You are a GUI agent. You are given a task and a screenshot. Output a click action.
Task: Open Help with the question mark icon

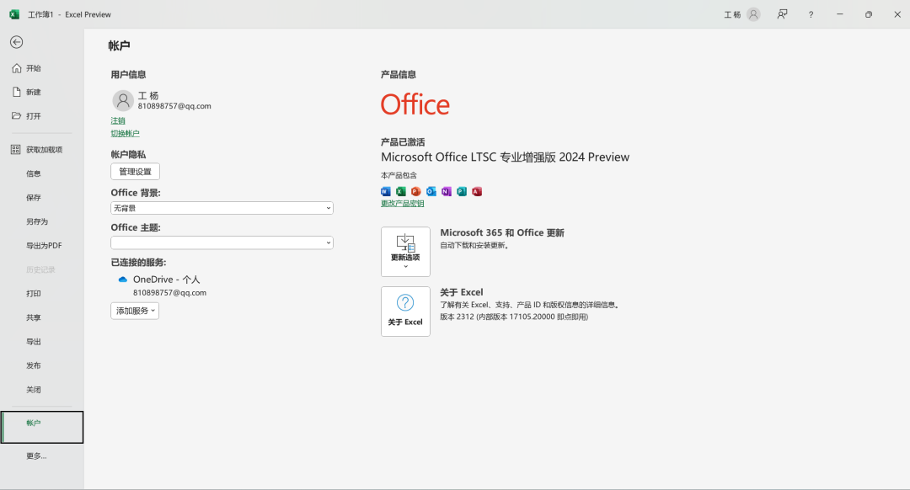tap(811, 14)
